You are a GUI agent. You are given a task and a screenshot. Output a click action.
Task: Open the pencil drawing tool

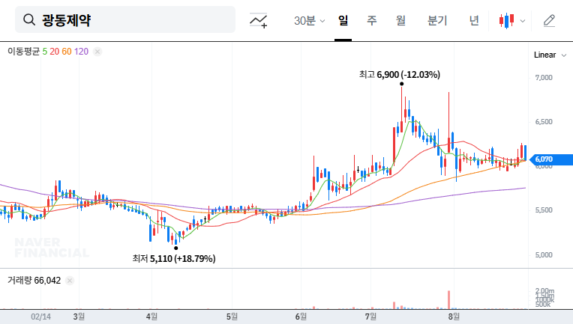pos(549,21)
